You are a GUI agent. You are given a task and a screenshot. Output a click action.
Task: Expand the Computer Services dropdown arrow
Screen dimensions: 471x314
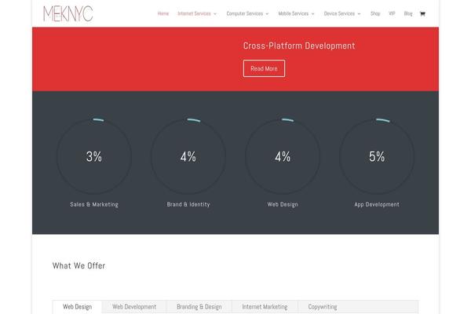(x=267, y=14)
